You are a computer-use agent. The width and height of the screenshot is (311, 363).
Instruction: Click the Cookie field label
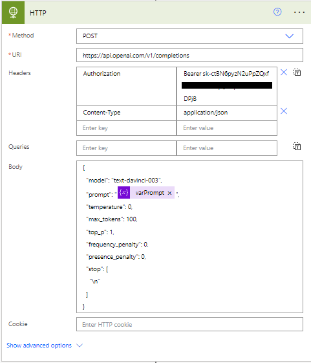tap(18, 324)
